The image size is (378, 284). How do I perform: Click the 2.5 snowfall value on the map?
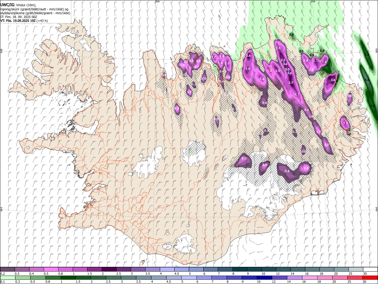[x=291, y=83]
